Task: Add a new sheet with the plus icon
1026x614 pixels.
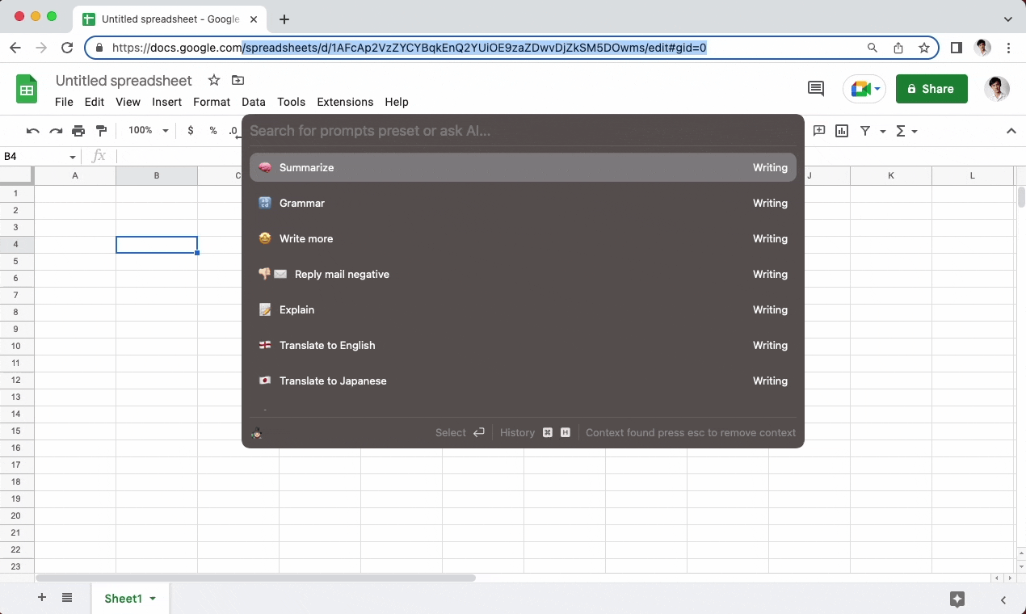Action: click(x=42, y=598)
